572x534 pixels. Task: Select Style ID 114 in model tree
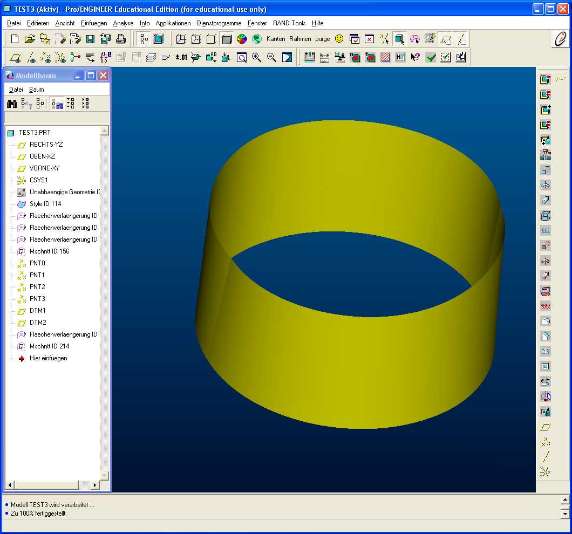pos(45,204)
